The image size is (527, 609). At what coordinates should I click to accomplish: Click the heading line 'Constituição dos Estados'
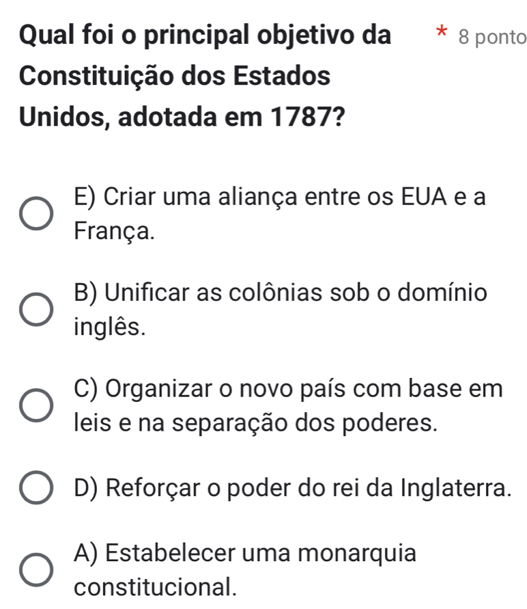coord(176,75)
